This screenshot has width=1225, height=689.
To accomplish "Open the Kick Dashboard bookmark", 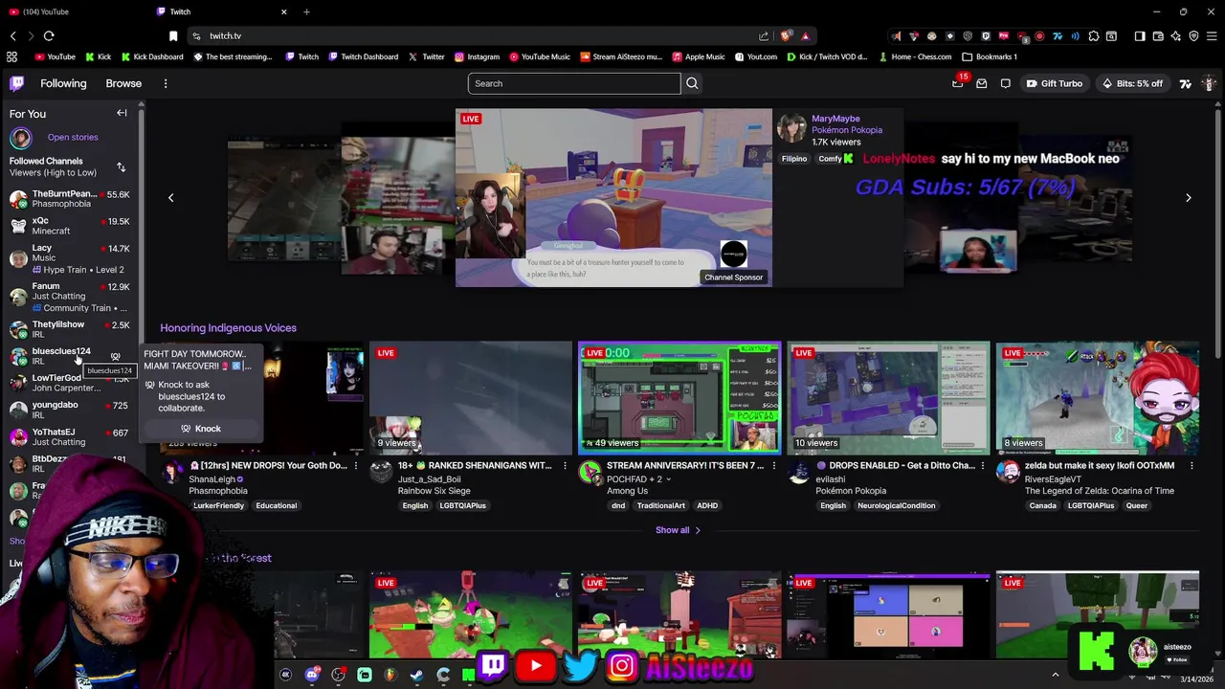I will pos(151,56).
